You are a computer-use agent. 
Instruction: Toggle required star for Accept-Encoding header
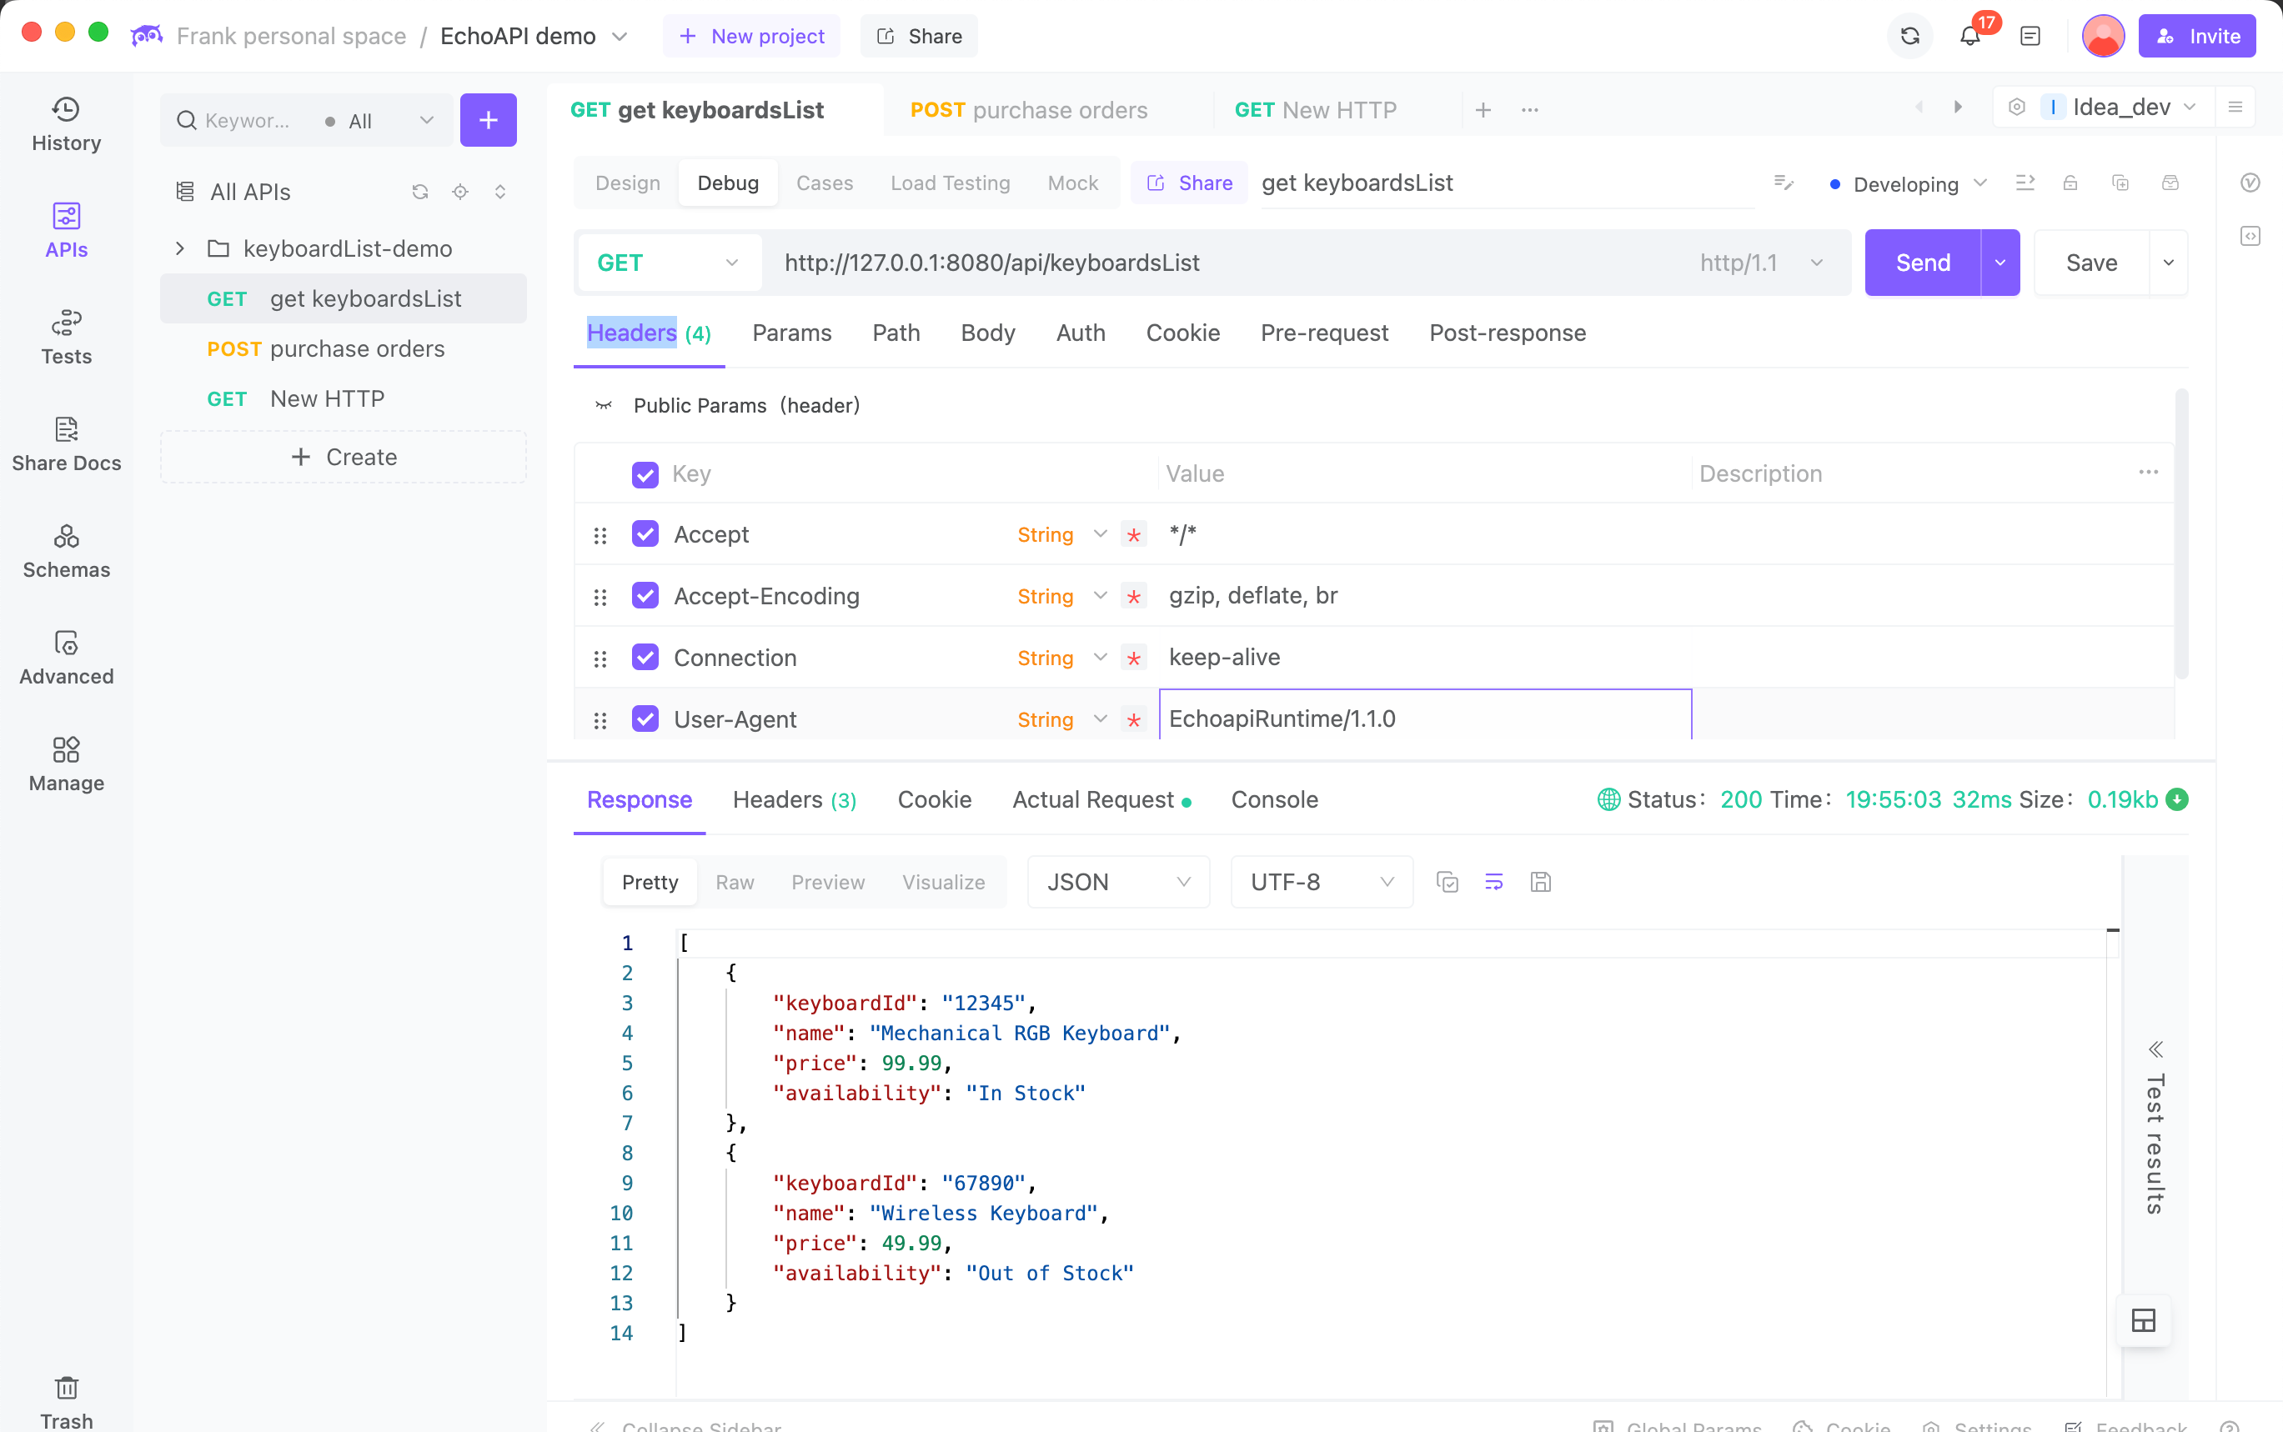1133,597
